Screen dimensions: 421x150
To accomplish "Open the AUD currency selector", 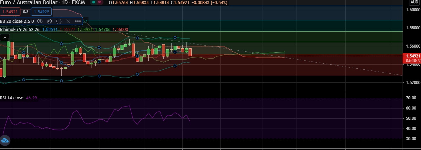I will (414, 2).
